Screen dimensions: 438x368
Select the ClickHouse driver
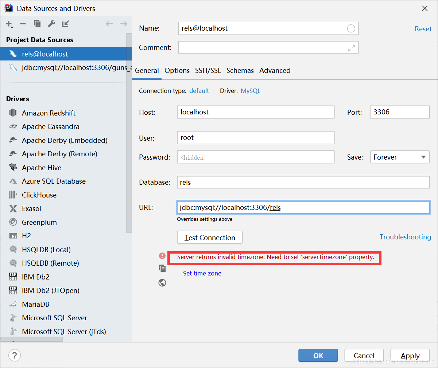[39, 195]
